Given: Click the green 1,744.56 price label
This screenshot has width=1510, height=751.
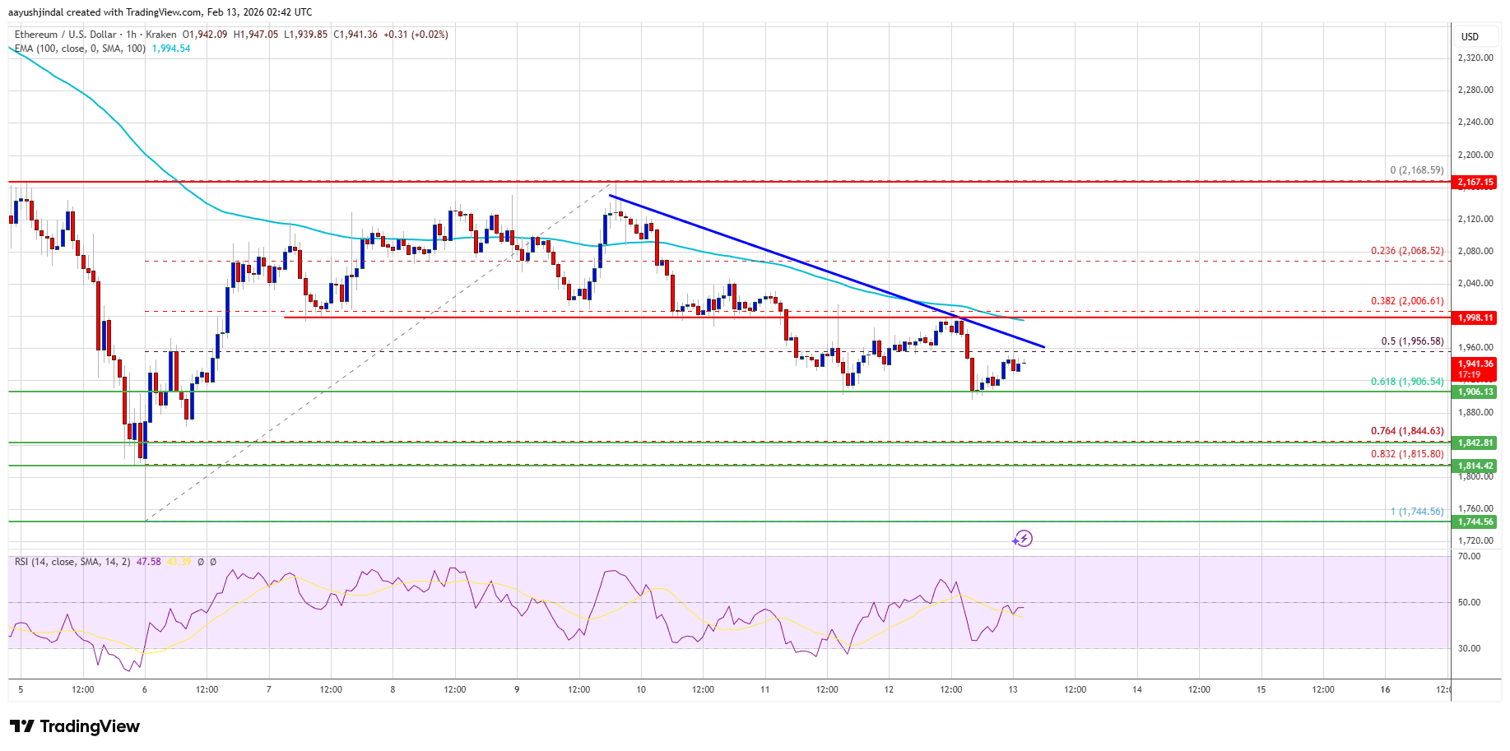Looking at the screenshot, I should pos(1475,521).
